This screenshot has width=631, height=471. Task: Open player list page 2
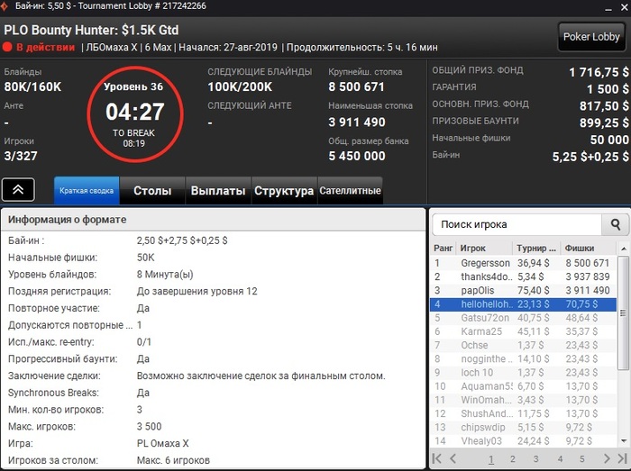[x=513, y=459]
